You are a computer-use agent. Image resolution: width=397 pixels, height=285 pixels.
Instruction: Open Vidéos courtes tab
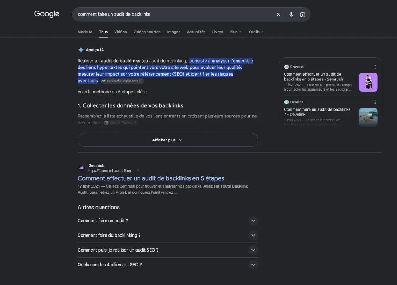click(x=147, y=32)
